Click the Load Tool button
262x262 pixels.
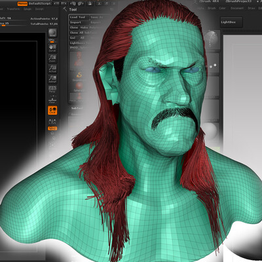coord(79,17)
